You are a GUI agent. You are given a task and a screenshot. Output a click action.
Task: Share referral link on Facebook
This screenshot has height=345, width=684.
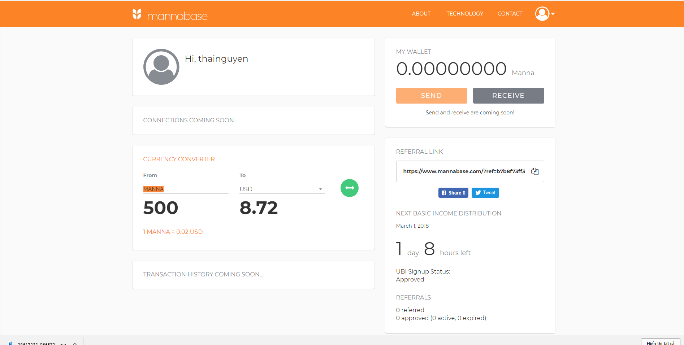(453, 193)
